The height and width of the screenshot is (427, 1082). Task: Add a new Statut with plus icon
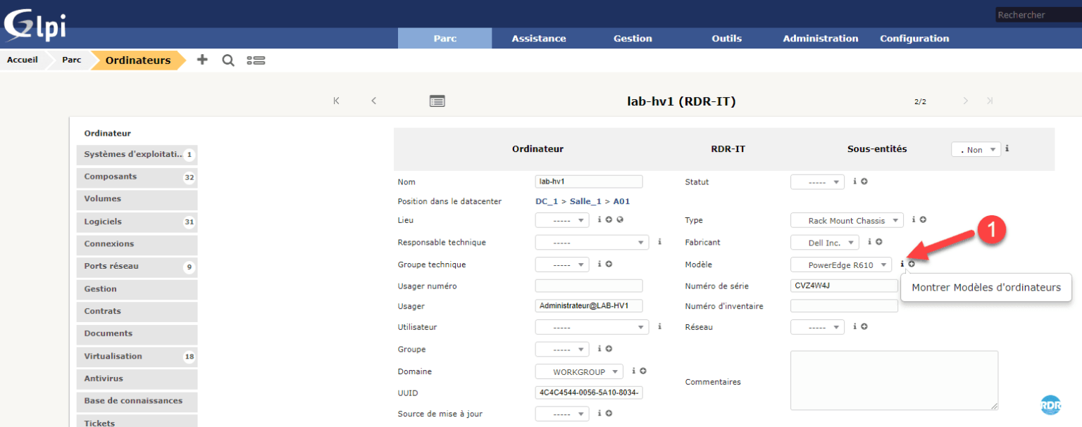click(864, 181)
